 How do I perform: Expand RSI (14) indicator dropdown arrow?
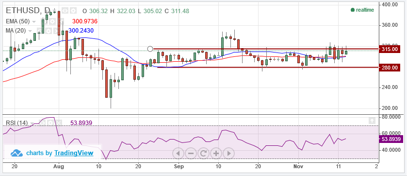click(32, 123)
